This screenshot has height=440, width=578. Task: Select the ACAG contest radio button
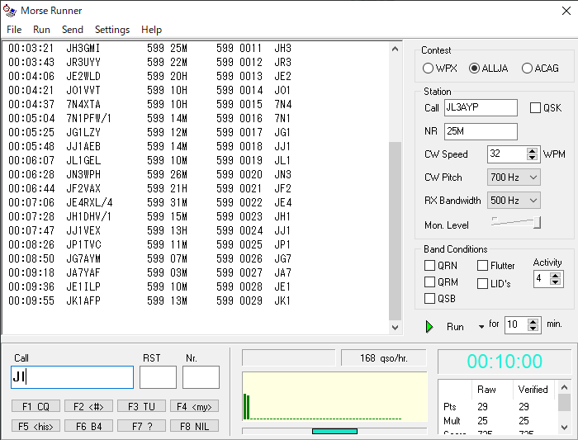[528, 69]
